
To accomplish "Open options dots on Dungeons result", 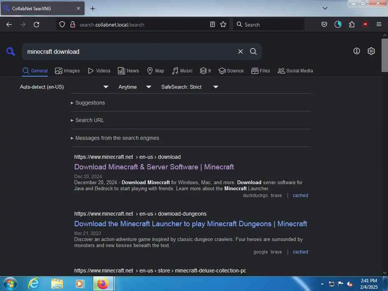I will click(287, 252).
